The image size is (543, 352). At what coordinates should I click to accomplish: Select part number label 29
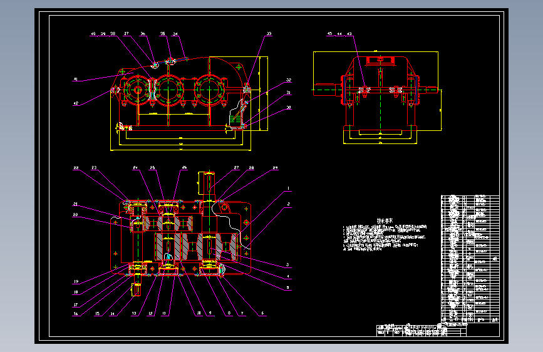click(x=276, y=168)
